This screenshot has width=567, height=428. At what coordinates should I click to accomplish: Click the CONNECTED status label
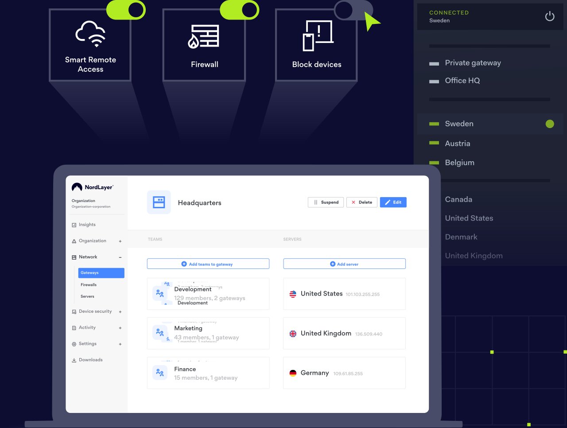tap(449, 13)
